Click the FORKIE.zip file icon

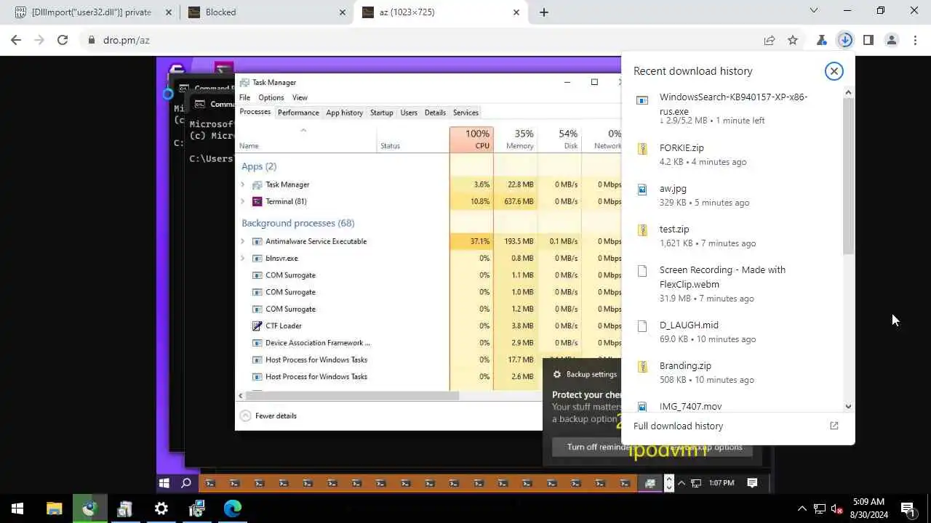click(x=642, y=149)
